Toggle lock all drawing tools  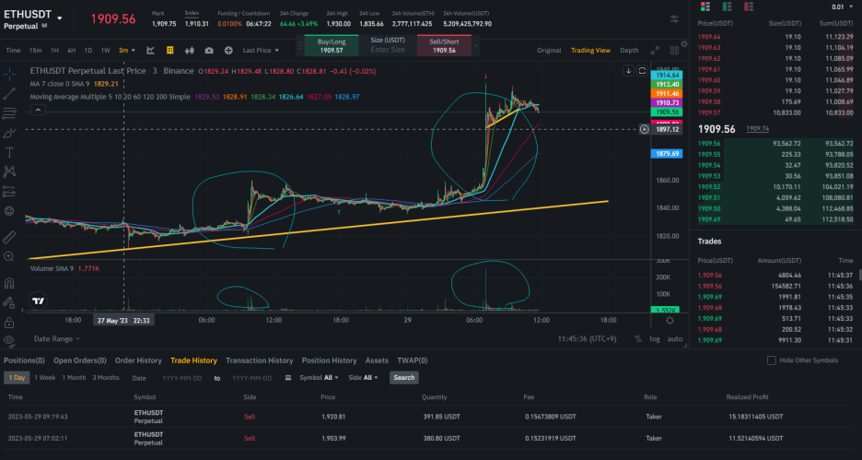(x=9, y=322)
